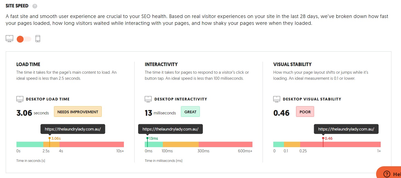Click the monitor icon next to Desktop Load Time
Image resolution: width=401 pixels, height=178 pixels.
coord(20,99)
